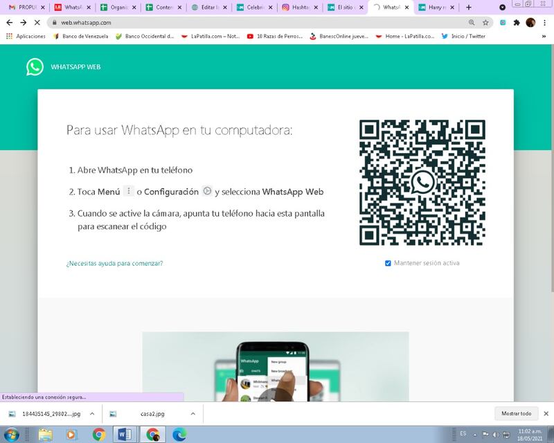This screenshot has width=554, height=443.
Task: Close the Harry tab
Action: (452, 7)
